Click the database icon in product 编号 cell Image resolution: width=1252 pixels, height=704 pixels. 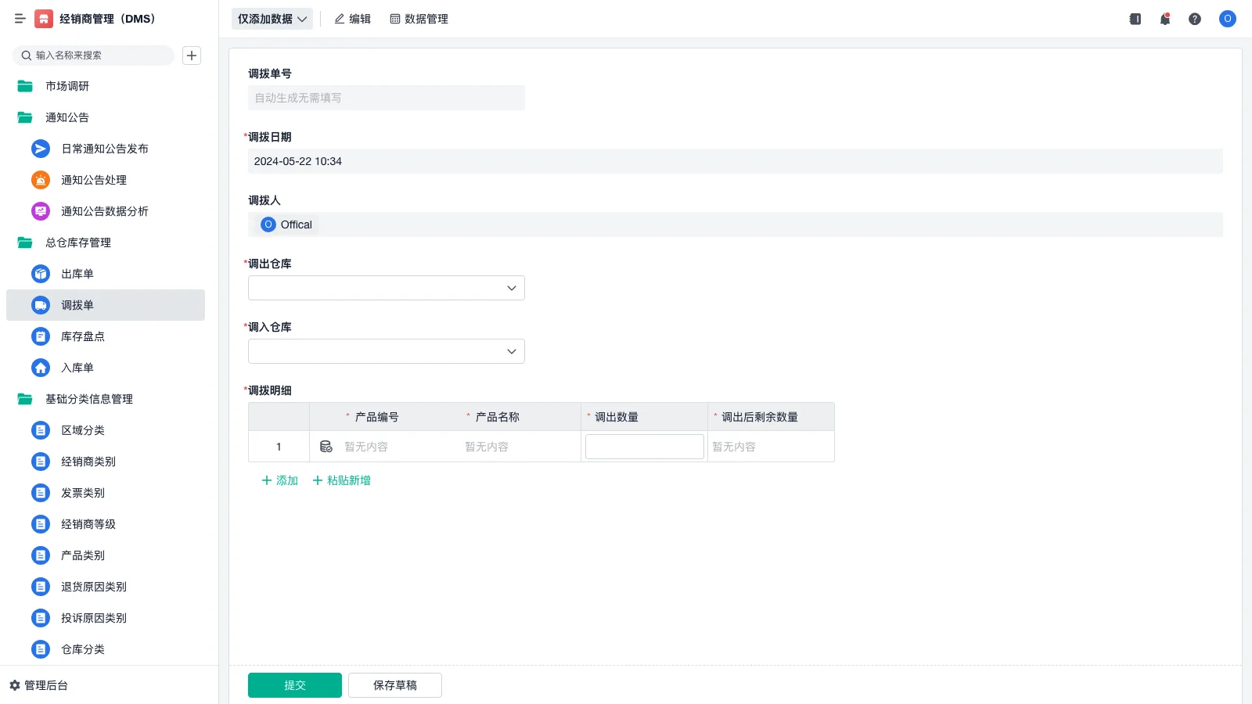(x=326, y=446)
